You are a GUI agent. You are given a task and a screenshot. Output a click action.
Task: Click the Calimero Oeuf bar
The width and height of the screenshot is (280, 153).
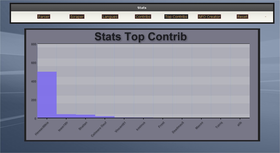coord(105,117)
